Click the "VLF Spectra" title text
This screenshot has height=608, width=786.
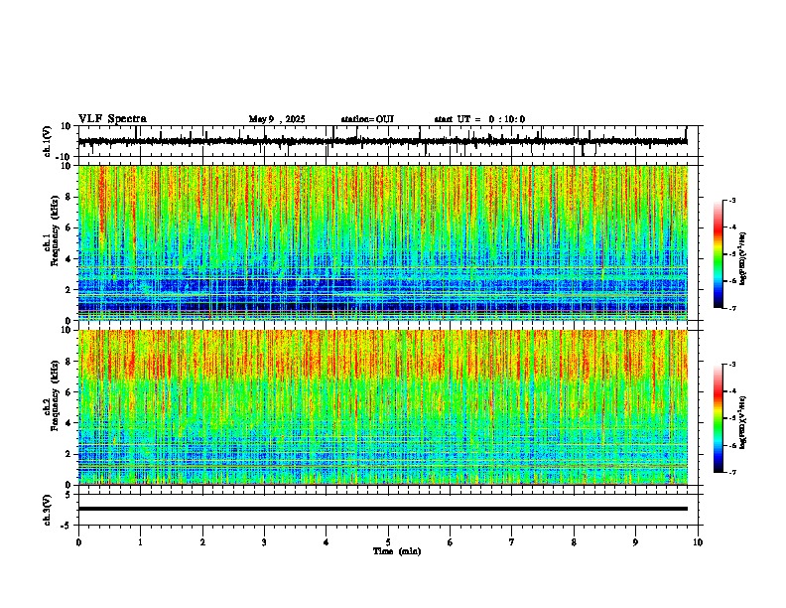click(112, 119)
